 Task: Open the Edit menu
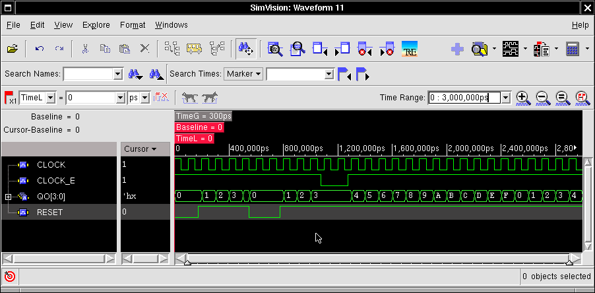click(37, 25)
